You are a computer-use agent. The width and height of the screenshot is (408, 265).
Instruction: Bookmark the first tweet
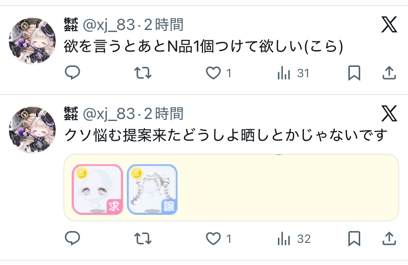(354, 73)
